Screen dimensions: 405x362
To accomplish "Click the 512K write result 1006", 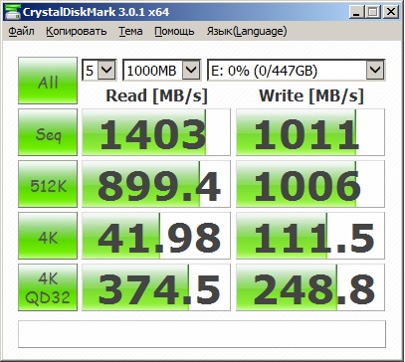I will [x=310, y=184].
